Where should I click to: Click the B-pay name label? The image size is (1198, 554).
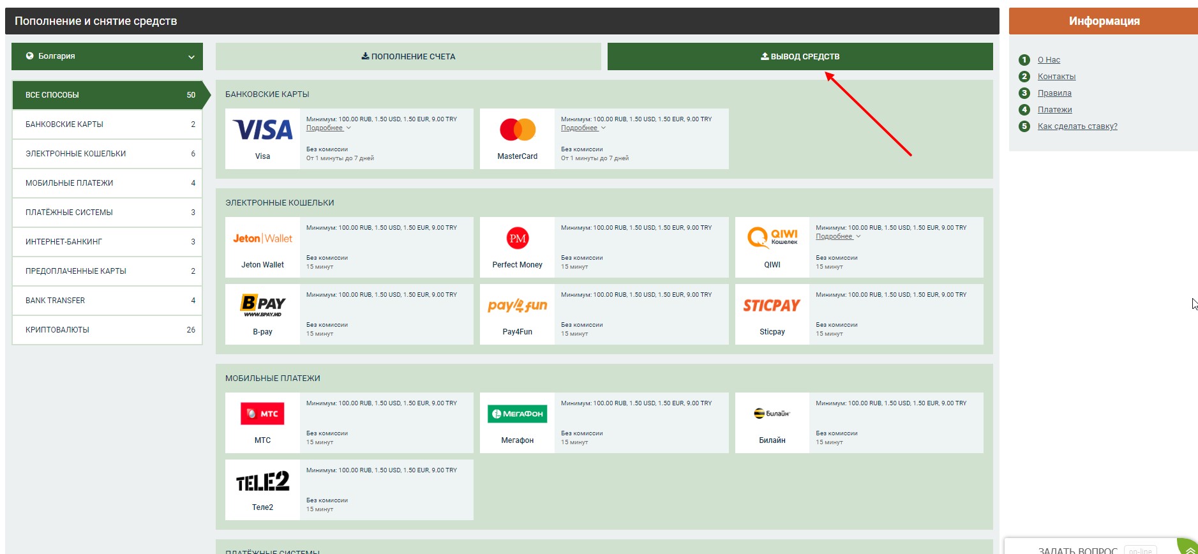click(262, 332)
